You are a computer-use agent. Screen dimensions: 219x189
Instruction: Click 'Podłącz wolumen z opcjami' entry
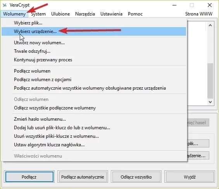[94, 80]
